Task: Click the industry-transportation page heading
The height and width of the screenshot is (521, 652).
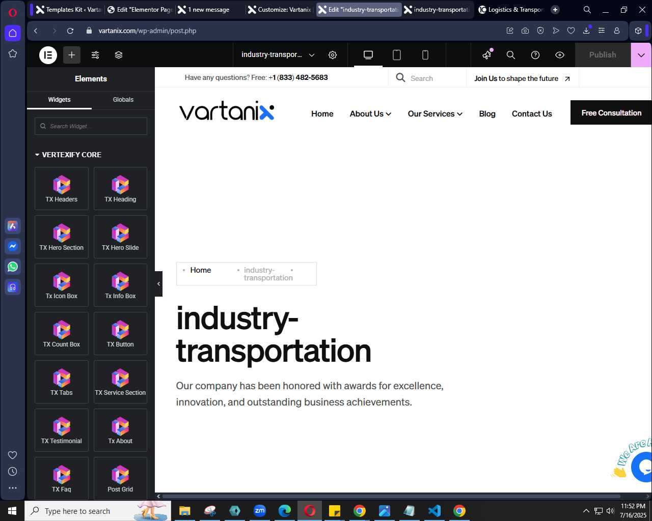Action: (274, 334)
